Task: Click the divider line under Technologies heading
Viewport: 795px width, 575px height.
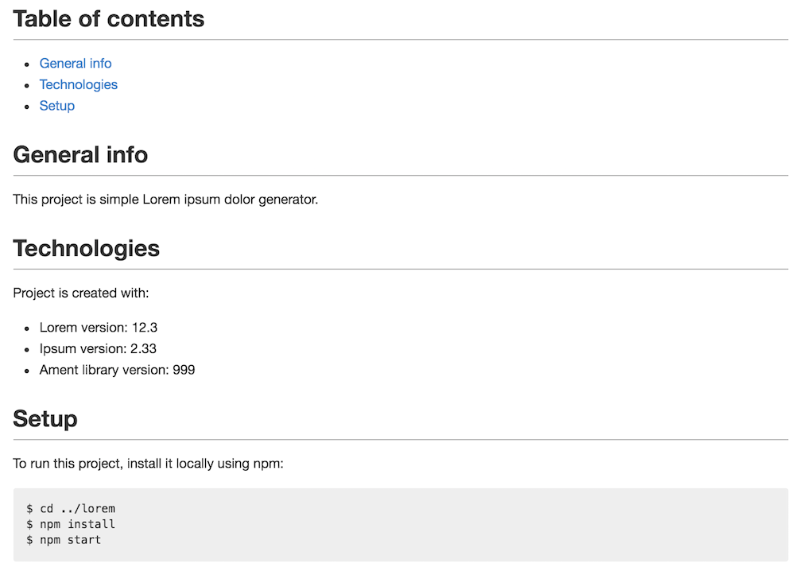Action: point(401,270)
